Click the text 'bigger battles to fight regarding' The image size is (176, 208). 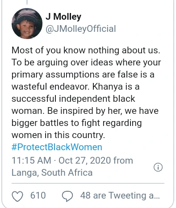tap(77, 123)
